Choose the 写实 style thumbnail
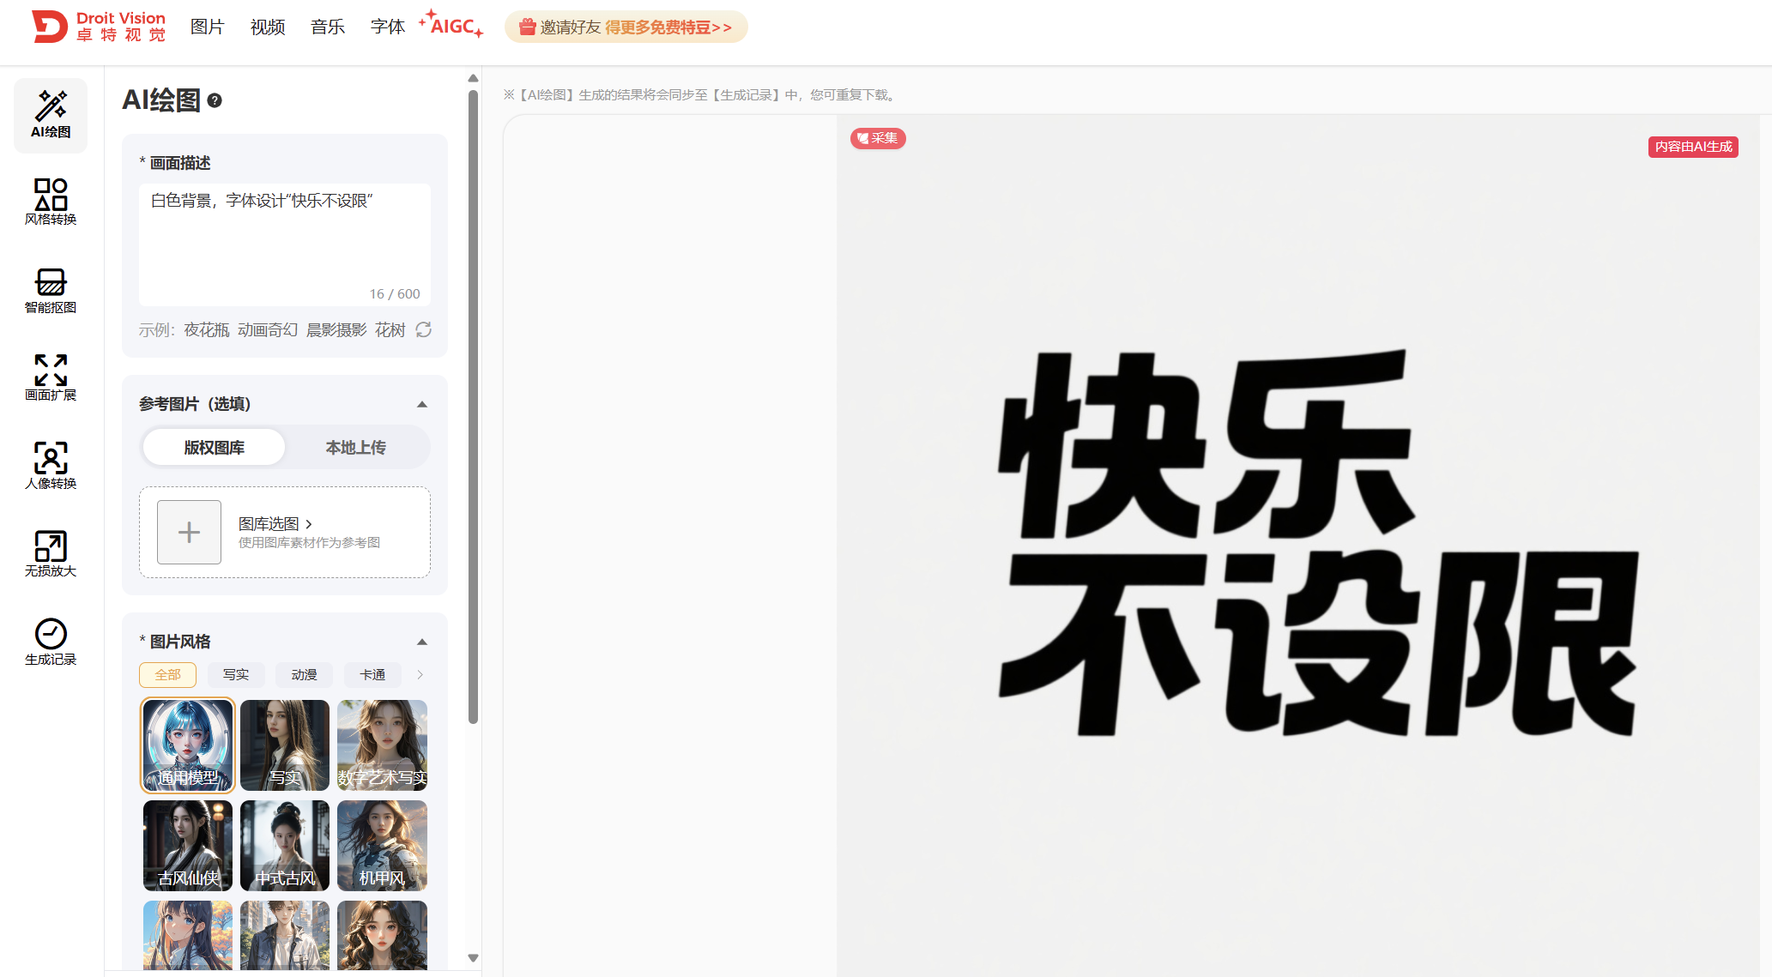 pos(285,745)
